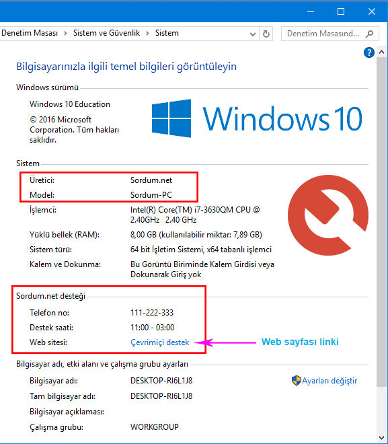This screenshot has width=388, height=444.
Task: Open the Çevrimiçi destek link
Action: (x=159, y=342)
